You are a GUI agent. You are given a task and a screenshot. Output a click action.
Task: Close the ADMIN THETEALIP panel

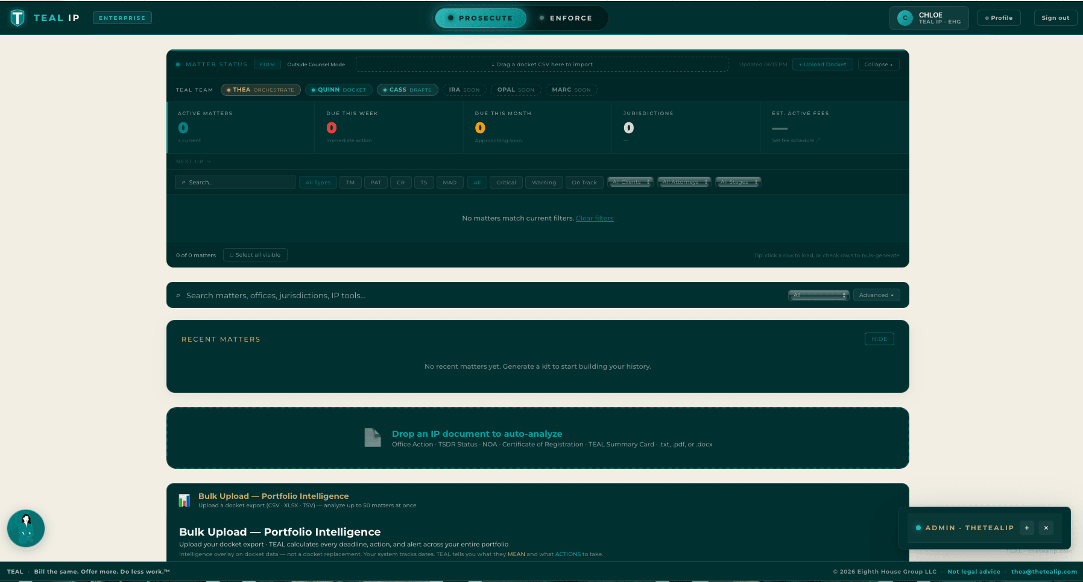pos(1046,528)
